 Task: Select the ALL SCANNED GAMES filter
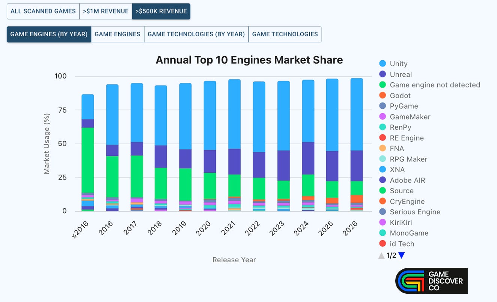tap(43, 11)
